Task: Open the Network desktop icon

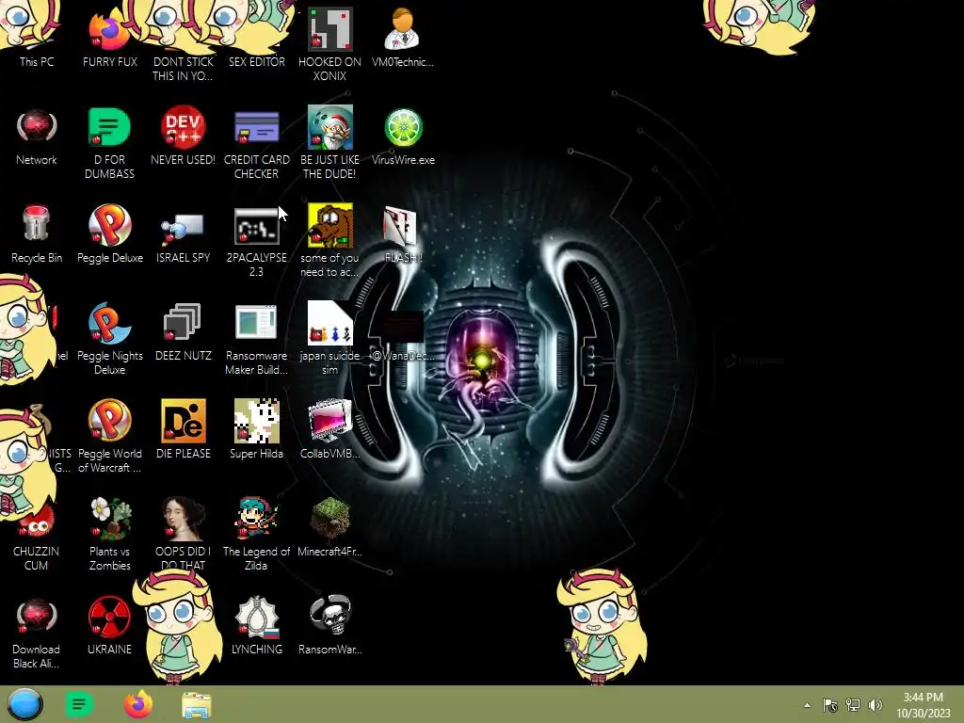Action: (37, 137)
